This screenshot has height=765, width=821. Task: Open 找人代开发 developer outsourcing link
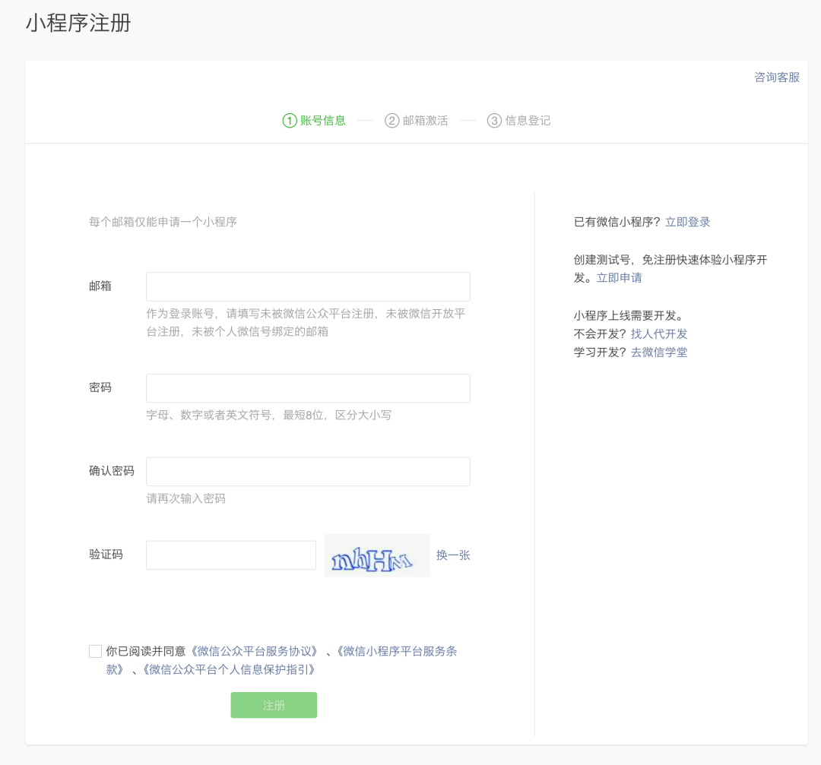click(658, 333)
